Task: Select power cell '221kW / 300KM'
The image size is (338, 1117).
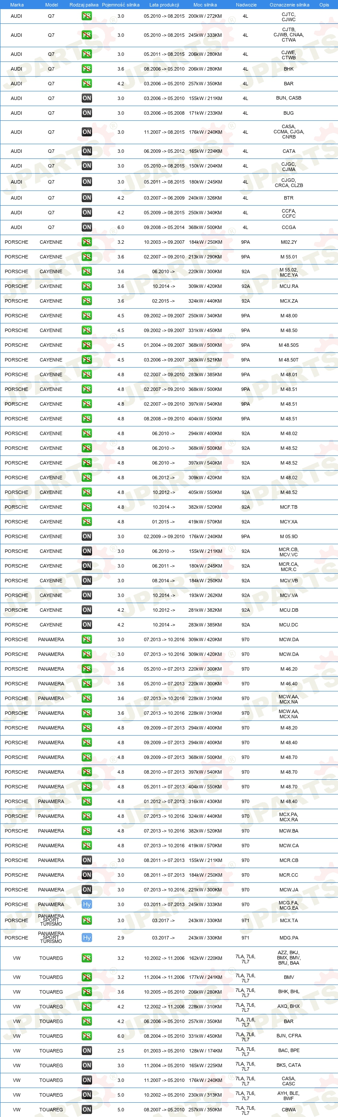Action: (205, 890)
